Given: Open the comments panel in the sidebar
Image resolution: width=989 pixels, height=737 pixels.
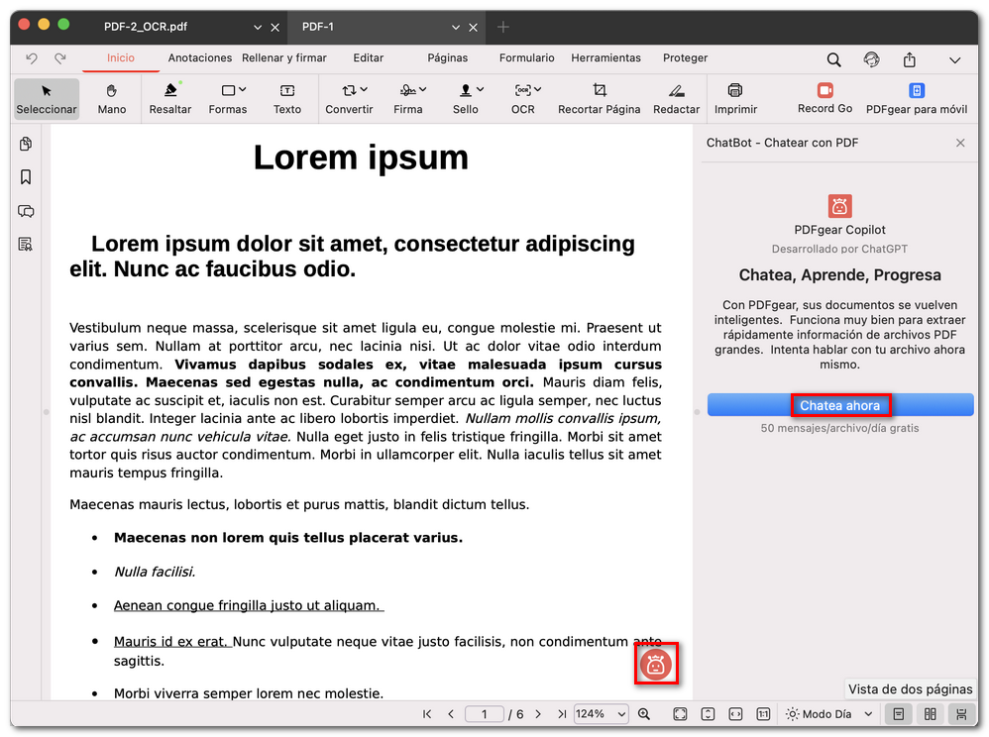Looking at the screenshot, I should click(26, 211).
